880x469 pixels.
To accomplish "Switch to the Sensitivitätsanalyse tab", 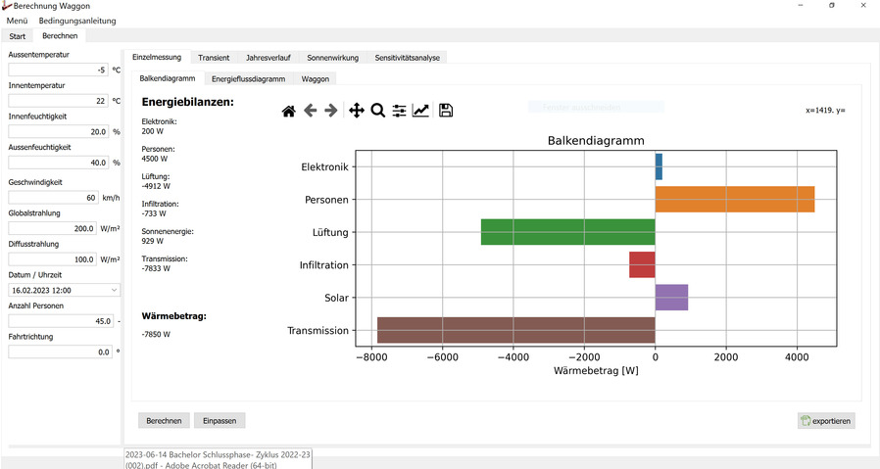I will pyautogui.click(x=409, y=58).
